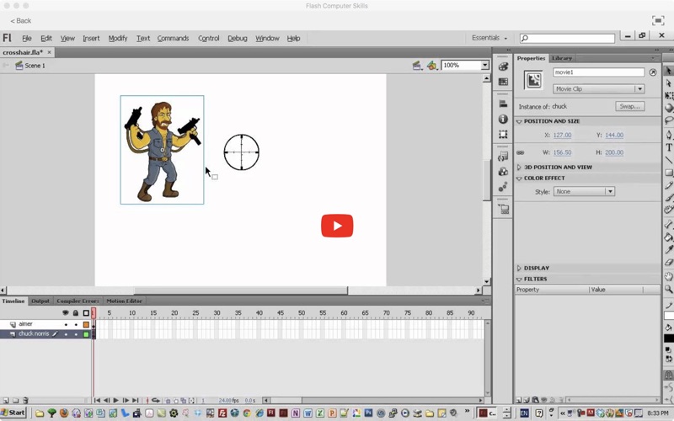The width and height of the screenshot is (674, 421).
Task: Select the Lasso tool
Action: click(668, 120)
